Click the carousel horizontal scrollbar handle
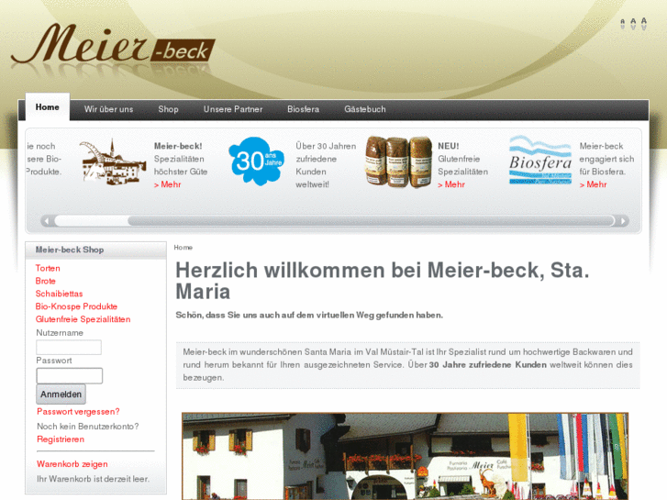Viewport: 667px width, 500px height. (x=371, y=221)
